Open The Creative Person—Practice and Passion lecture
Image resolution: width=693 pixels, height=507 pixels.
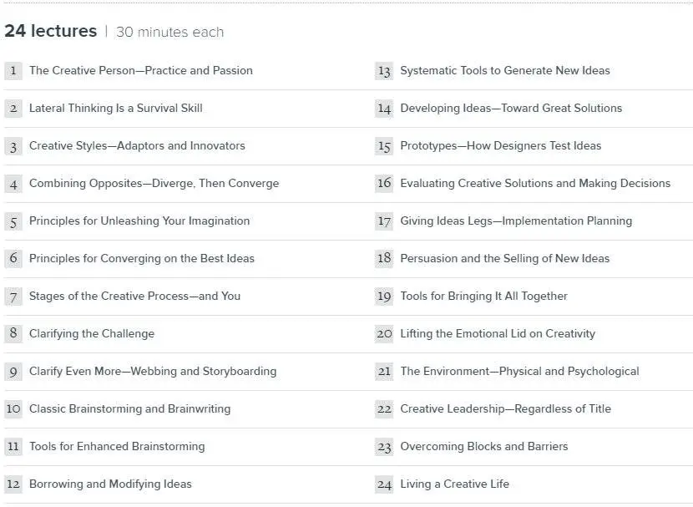141,71
